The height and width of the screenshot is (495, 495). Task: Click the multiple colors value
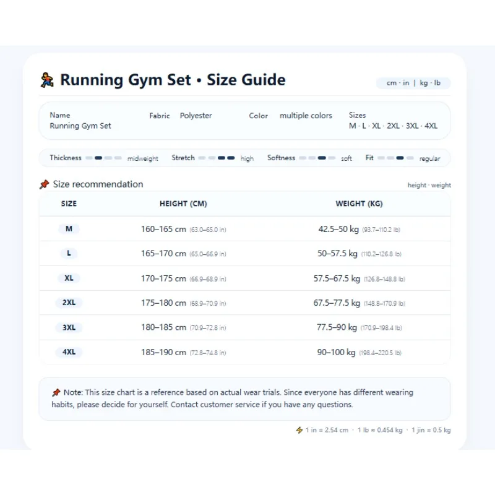coord(306,116)
